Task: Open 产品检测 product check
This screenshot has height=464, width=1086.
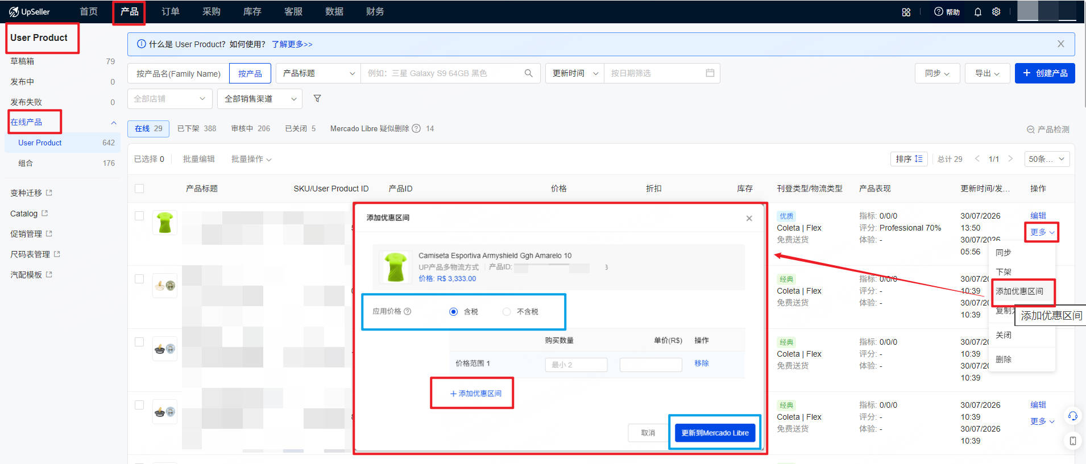Action: pyautogui.click(x=1048, y=129)
